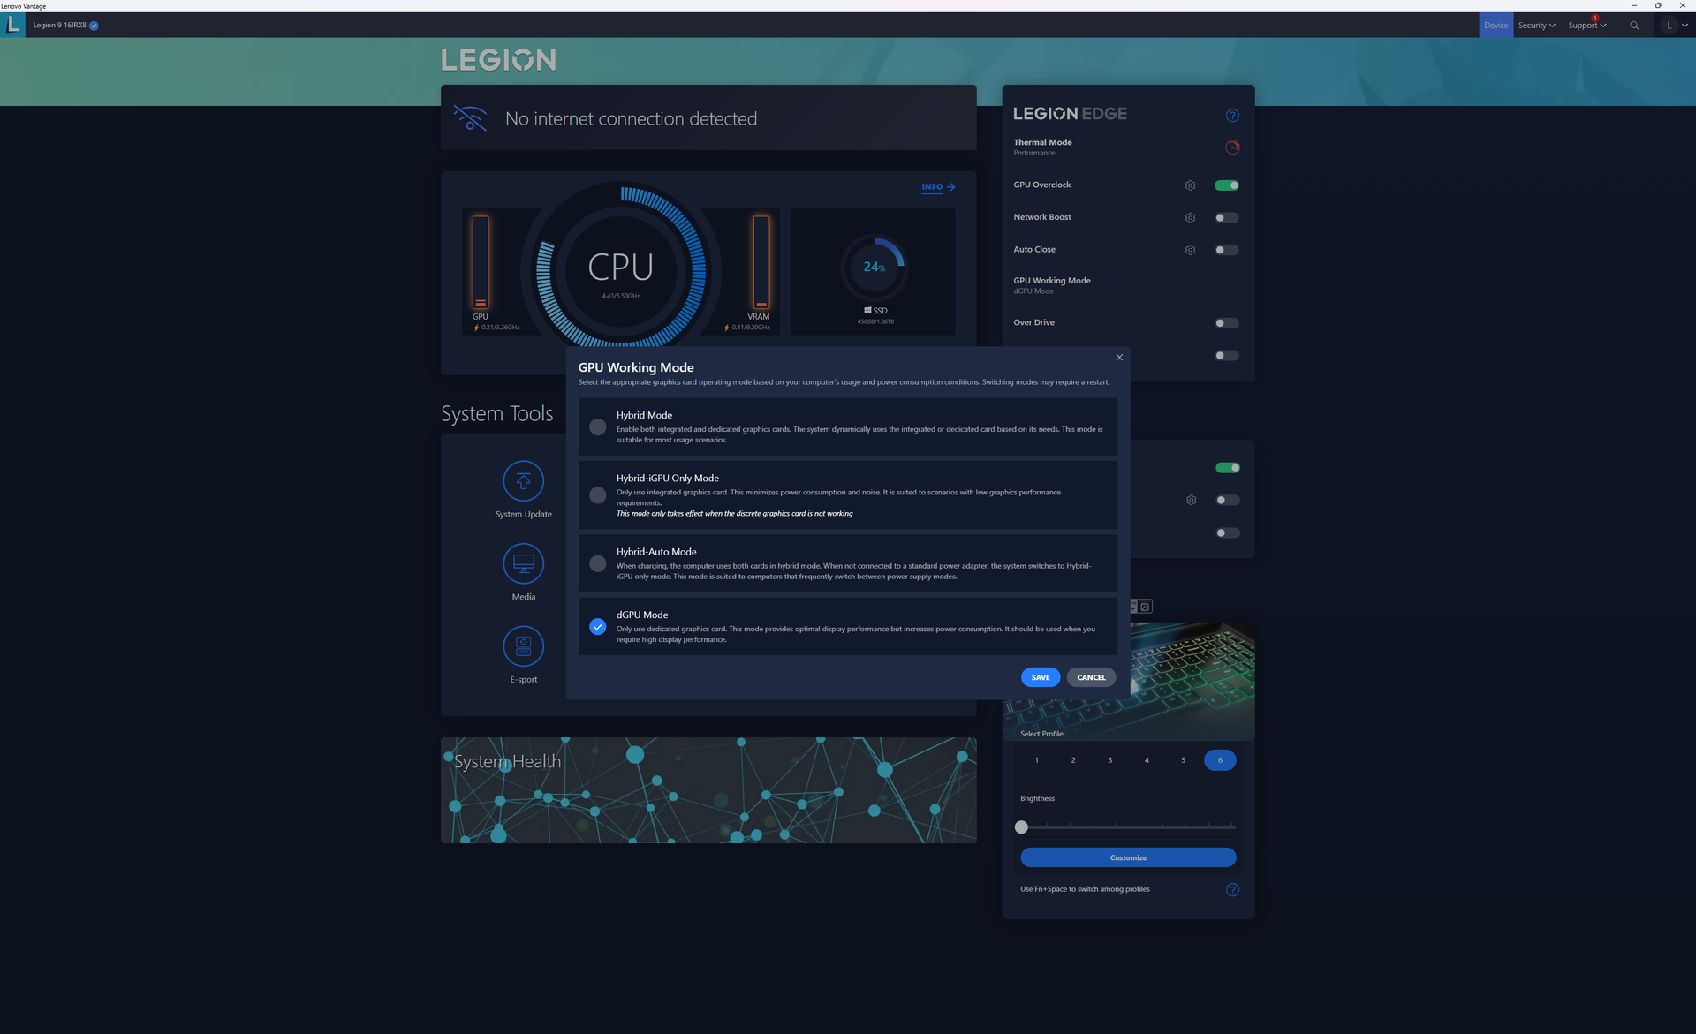Viewport: 1696px width, 1034px height.
Task: Click the Thermal Mode performance icon
Action: tap(1232, 147)
